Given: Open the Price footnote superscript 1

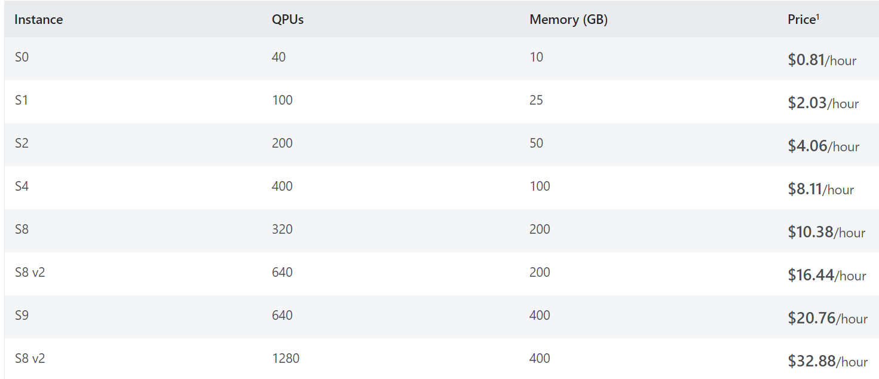Looking at the screenshot, I should 817,17.
